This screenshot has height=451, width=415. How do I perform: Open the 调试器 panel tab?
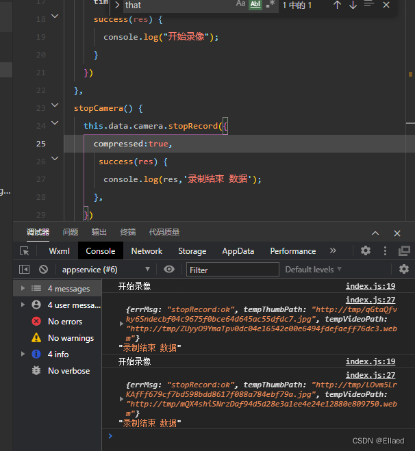coord(38,232)
